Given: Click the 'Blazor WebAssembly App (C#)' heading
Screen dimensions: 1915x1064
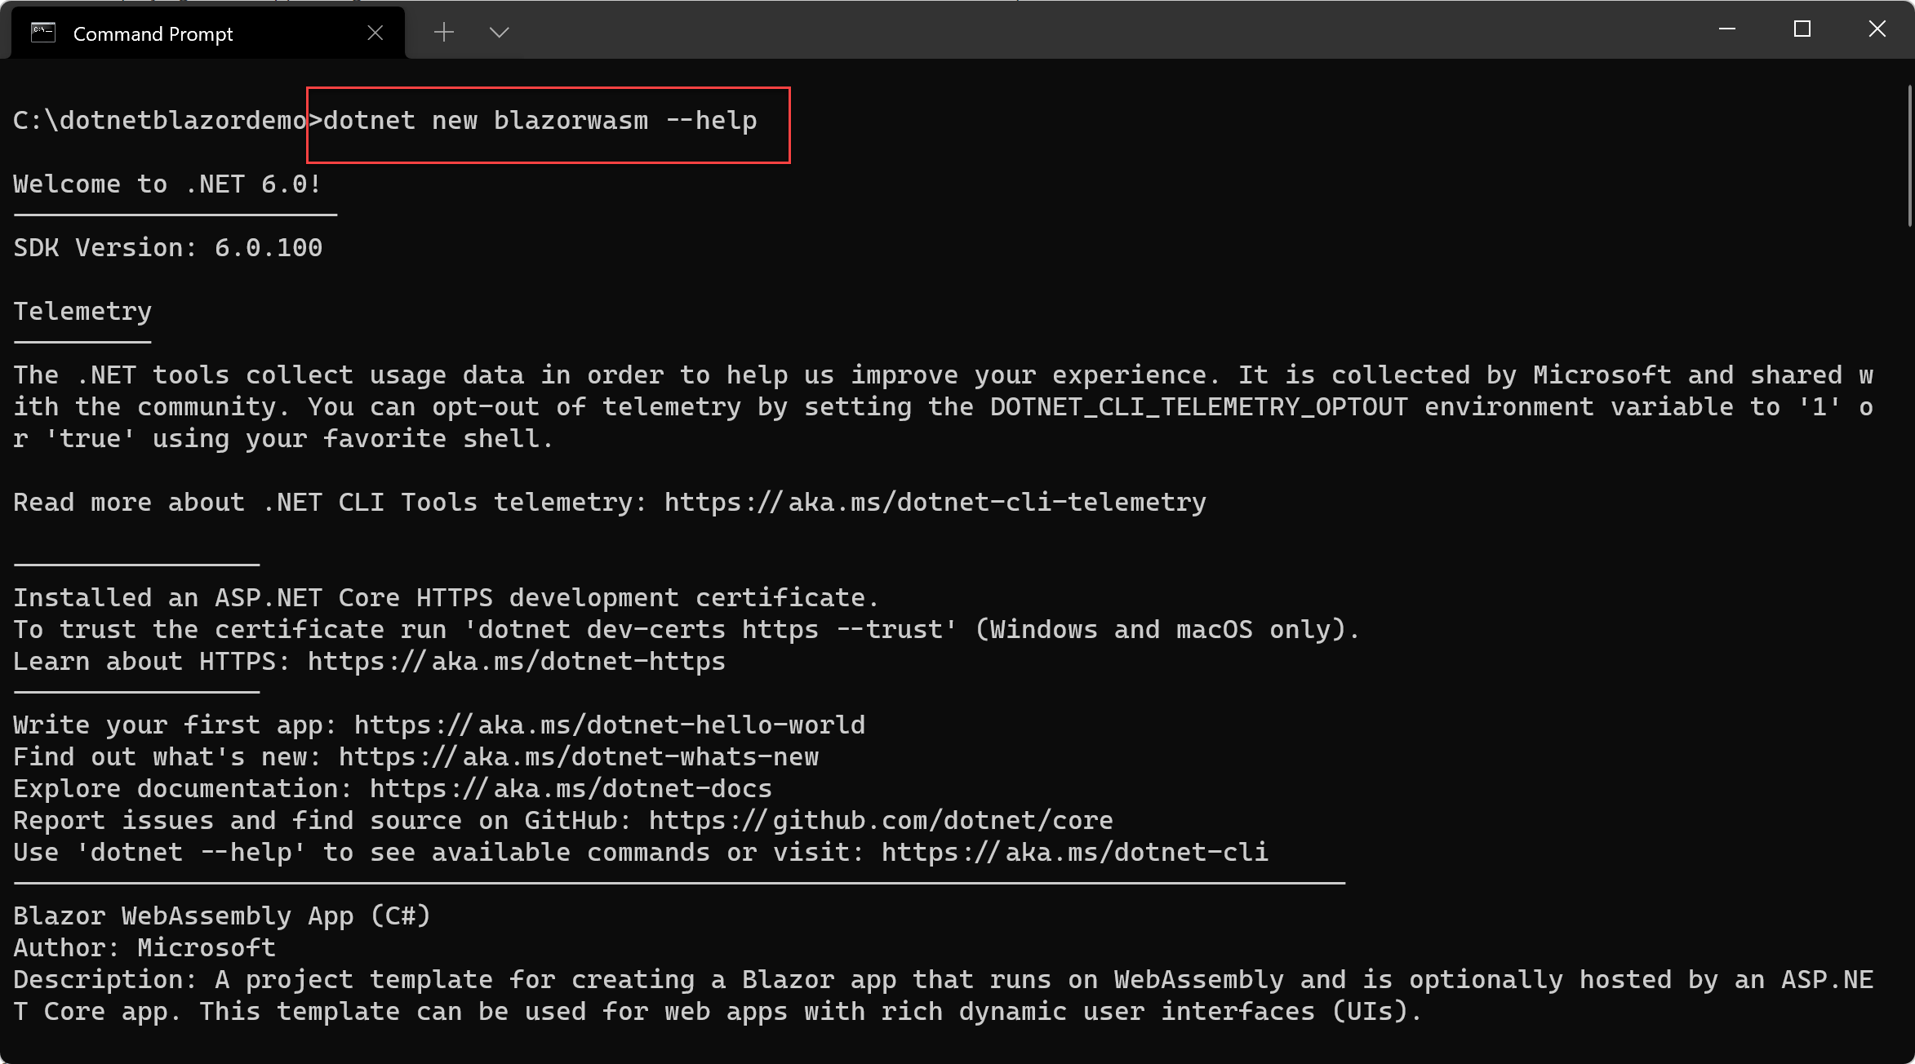Looking at the screenshot, I should coord(222,916).
